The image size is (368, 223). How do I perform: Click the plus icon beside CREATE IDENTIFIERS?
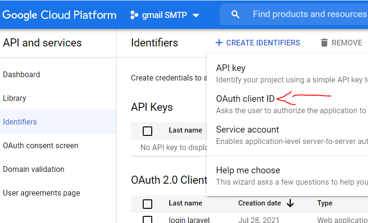pyautogui.click(x=219, y=43)
